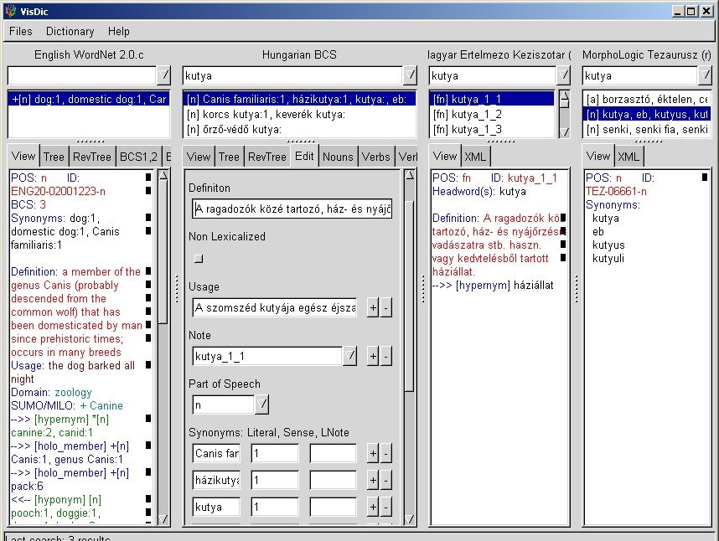Open RevTree tab in Hungarian BCS
Viewport: 719px width, 541px height.
pos(266,157)
